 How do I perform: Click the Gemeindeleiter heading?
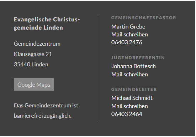pyautogui.click(x=134, y=89)
